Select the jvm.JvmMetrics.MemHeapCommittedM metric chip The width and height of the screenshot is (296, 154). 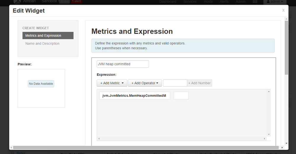click(x=135, y=95)
